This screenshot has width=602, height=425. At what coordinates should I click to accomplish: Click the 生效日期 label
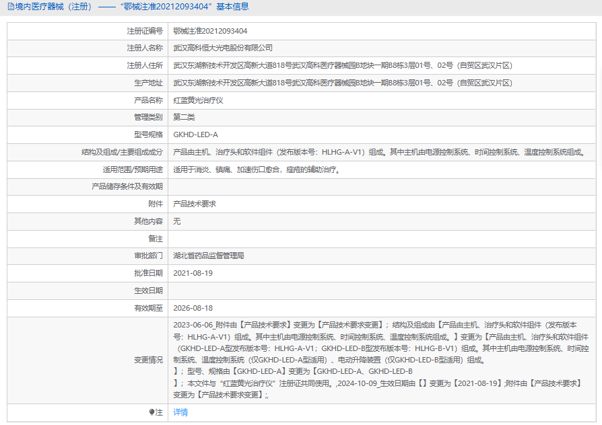pyautogui.click(x=148, y=291)
